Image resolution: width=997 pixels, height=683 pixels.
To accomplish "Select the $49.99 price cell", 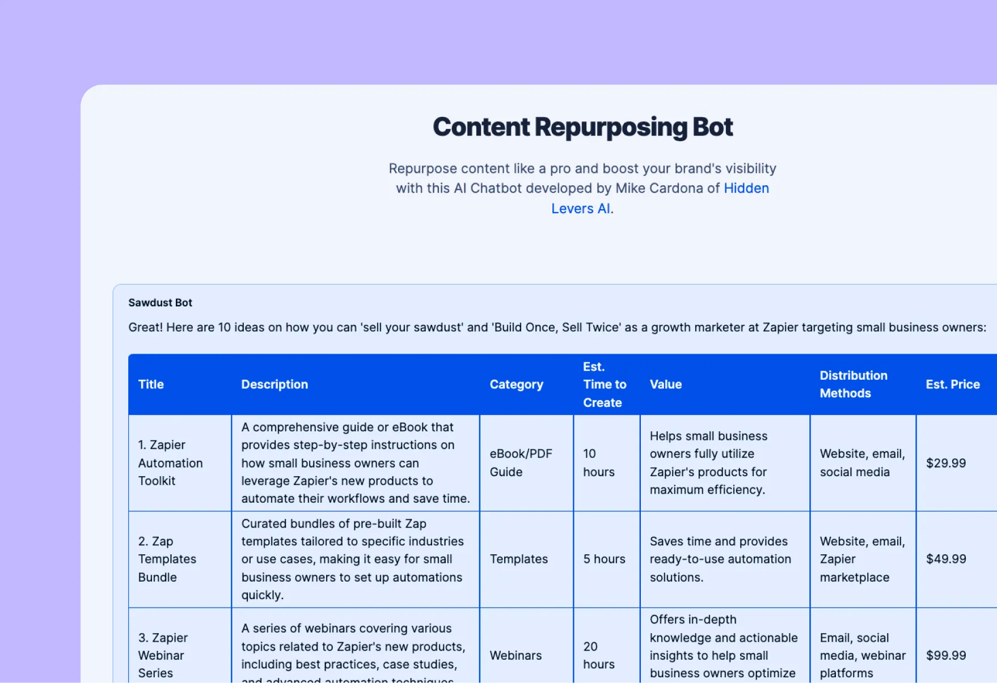I will 945,559.
